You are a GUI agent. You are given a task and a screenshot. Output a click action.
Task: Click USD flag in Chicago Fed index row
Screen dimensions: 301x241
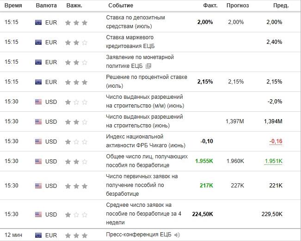[38, 141]
